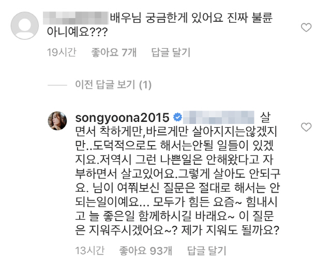
Task: Click the blue verified badge next to songyoona2015
Action: tap(177, 117)
